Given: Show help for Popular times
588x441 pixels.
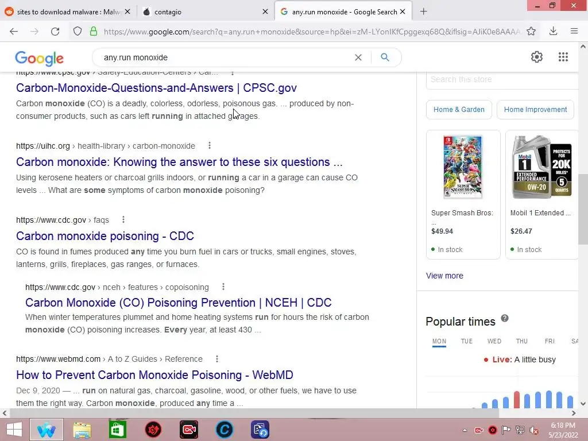Looking at the screenshot, I should (x=505, y=318).
